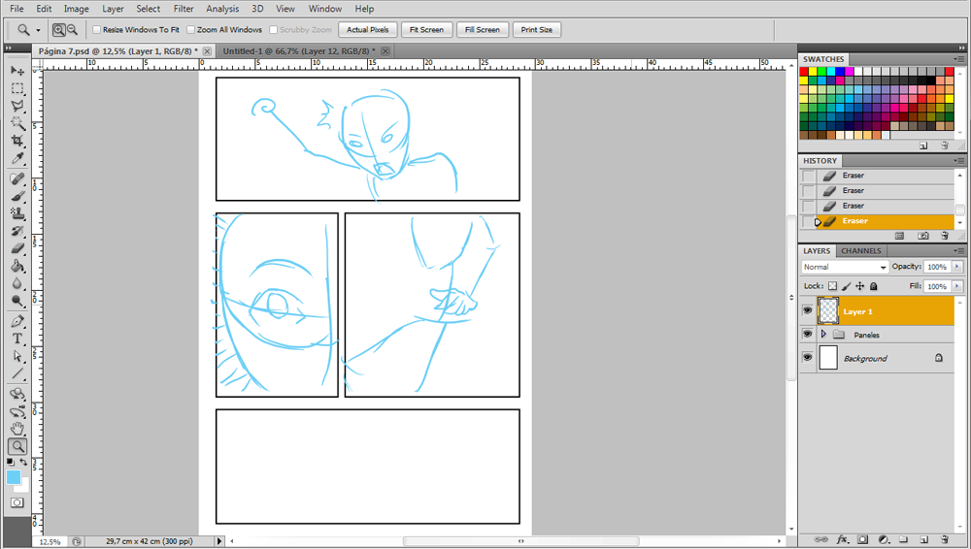Open the Opacity slider arrow
971x549 pixels.
957,267
